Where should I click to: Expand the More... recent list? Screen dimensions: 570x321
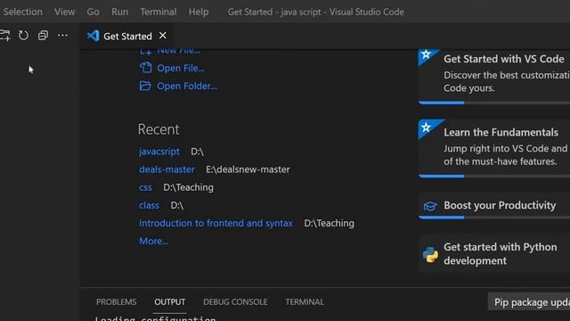(154, 241)
